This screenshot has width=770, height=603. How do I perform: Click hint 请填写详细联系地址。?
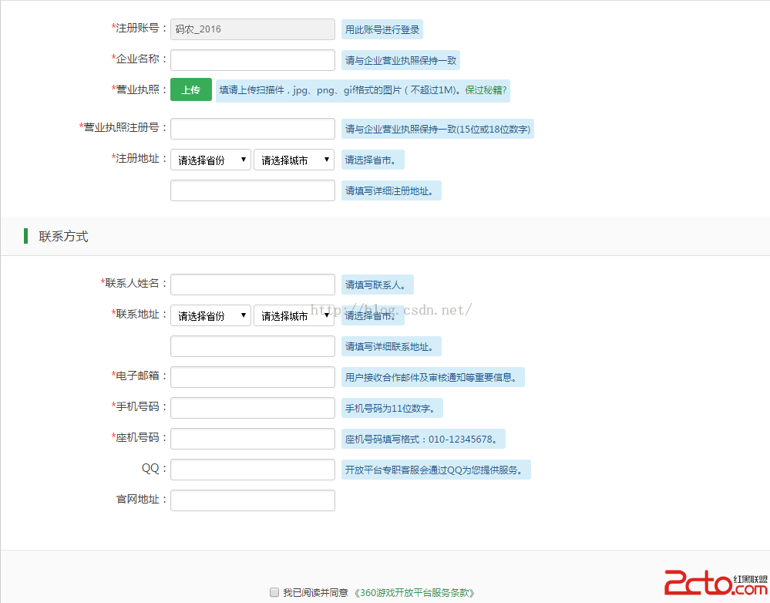[x=392, y=346]
